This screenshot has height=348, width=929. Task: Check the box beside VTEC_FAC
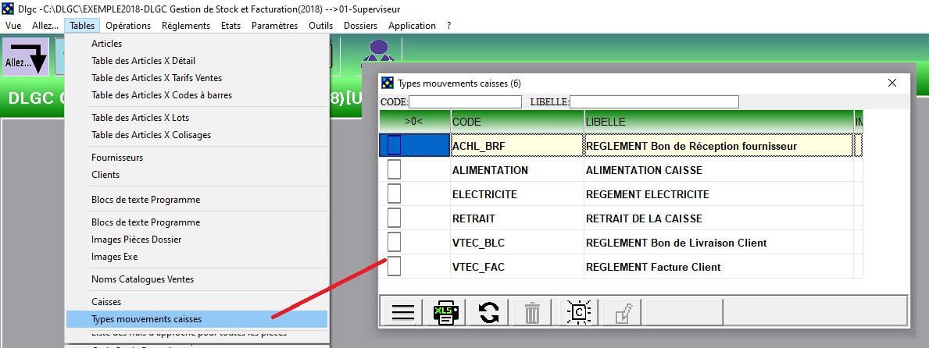[394, 267]
